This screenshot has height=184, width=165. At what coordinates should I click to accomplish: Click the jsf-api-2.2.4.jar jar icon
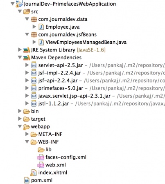[34, 81]
